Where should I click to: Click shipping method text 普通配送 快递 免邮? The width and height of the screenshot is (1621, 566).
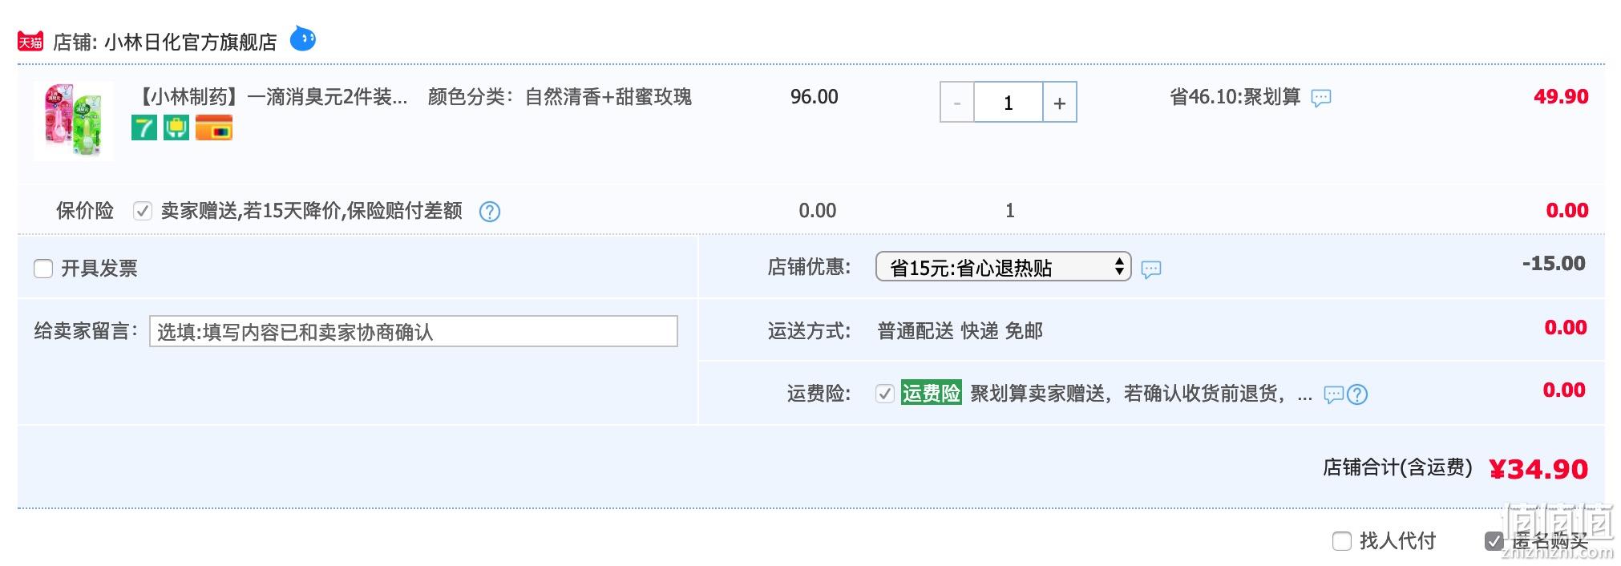(x=960, y=331)
